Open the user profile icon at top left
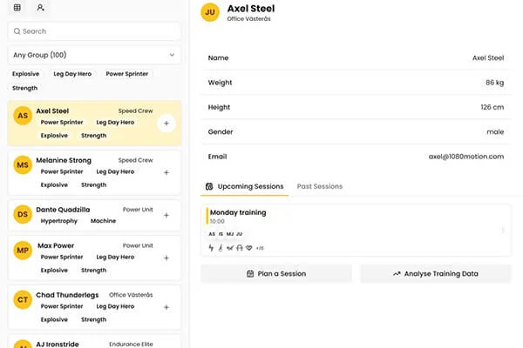Screen dimensions: 523x348 (40, 7)
